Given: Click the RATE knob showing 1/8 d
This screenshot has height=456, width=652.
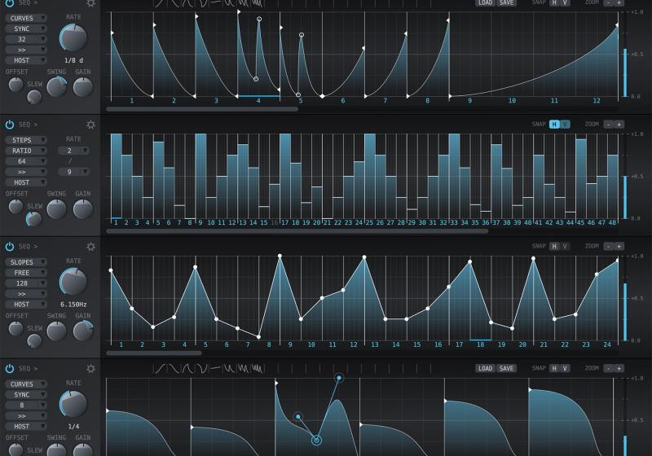Looking at the screenshot, I should (x=73, y=37).
